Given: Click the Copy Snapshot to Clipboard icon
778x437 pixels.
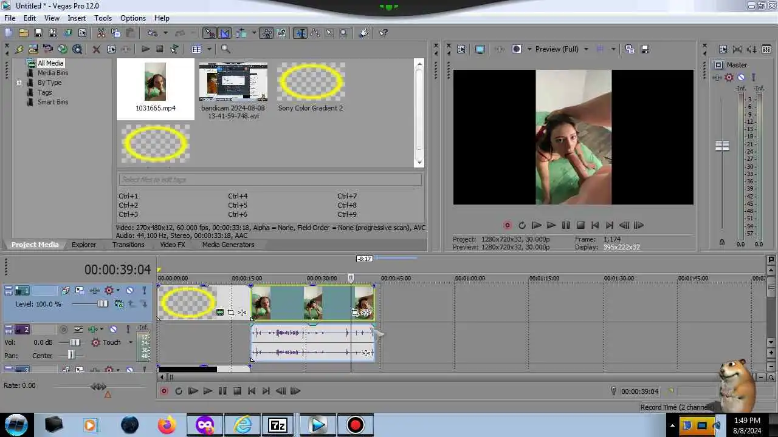Looking at the screenshot, I should tap(630, 49).
